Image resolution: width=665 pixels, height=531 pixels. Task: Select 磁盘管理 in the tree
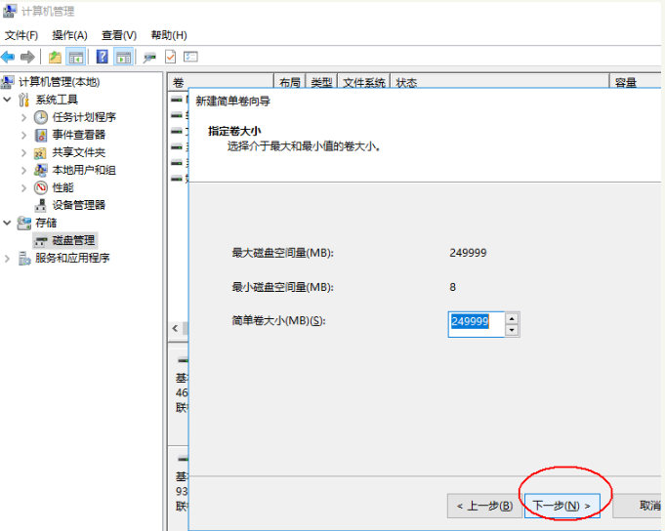74,240
